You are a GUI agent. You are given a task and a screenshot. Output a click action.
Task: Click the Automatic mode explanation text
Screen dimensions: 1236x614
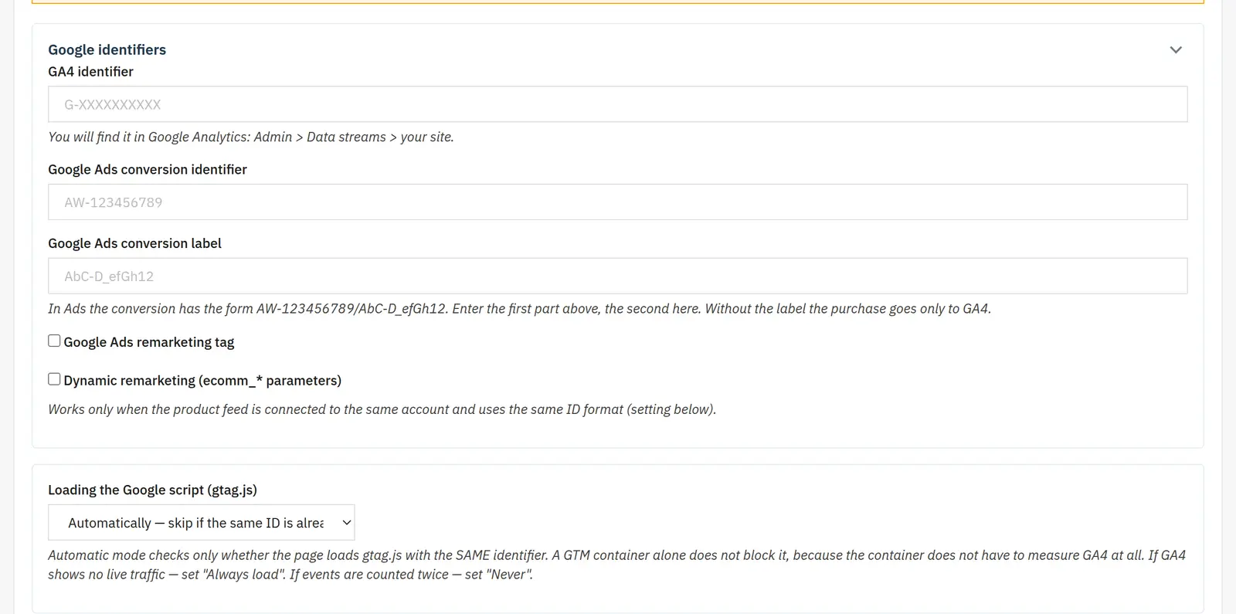click(x=616, y=565)
